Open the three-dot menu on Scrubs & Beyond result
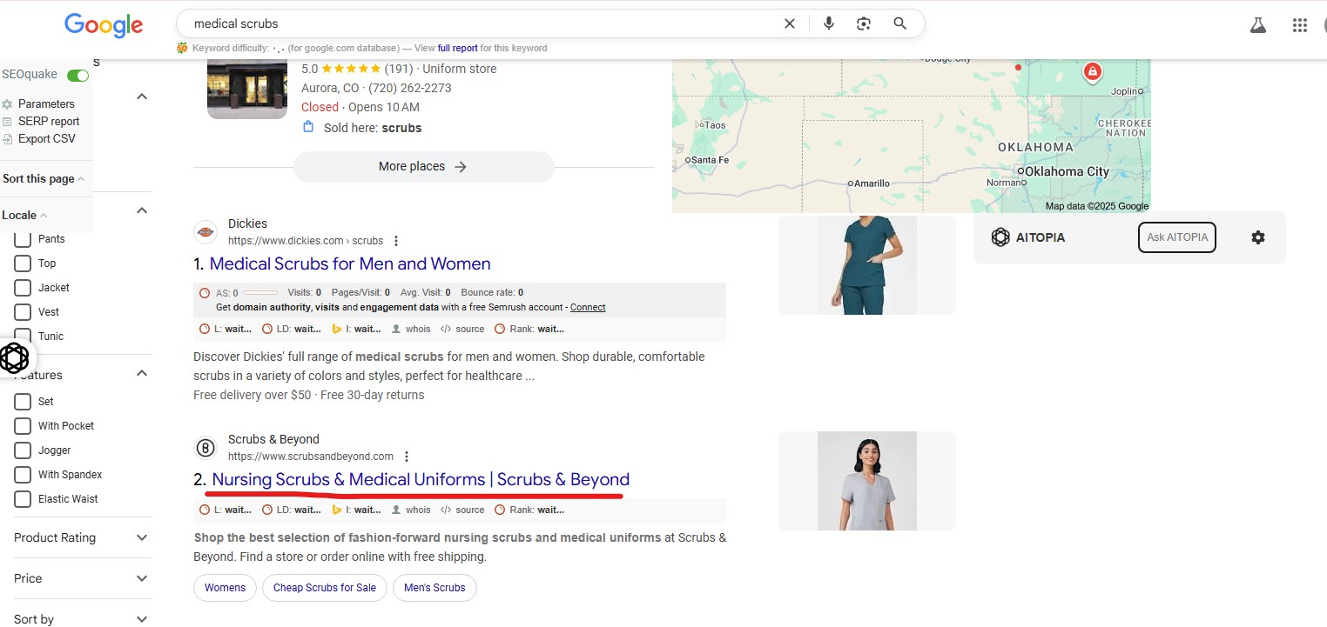 [x=406, y=456]
